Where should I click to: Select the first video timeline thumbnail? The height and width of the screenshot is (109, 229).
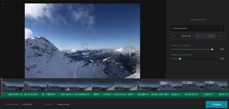point(13,86)
